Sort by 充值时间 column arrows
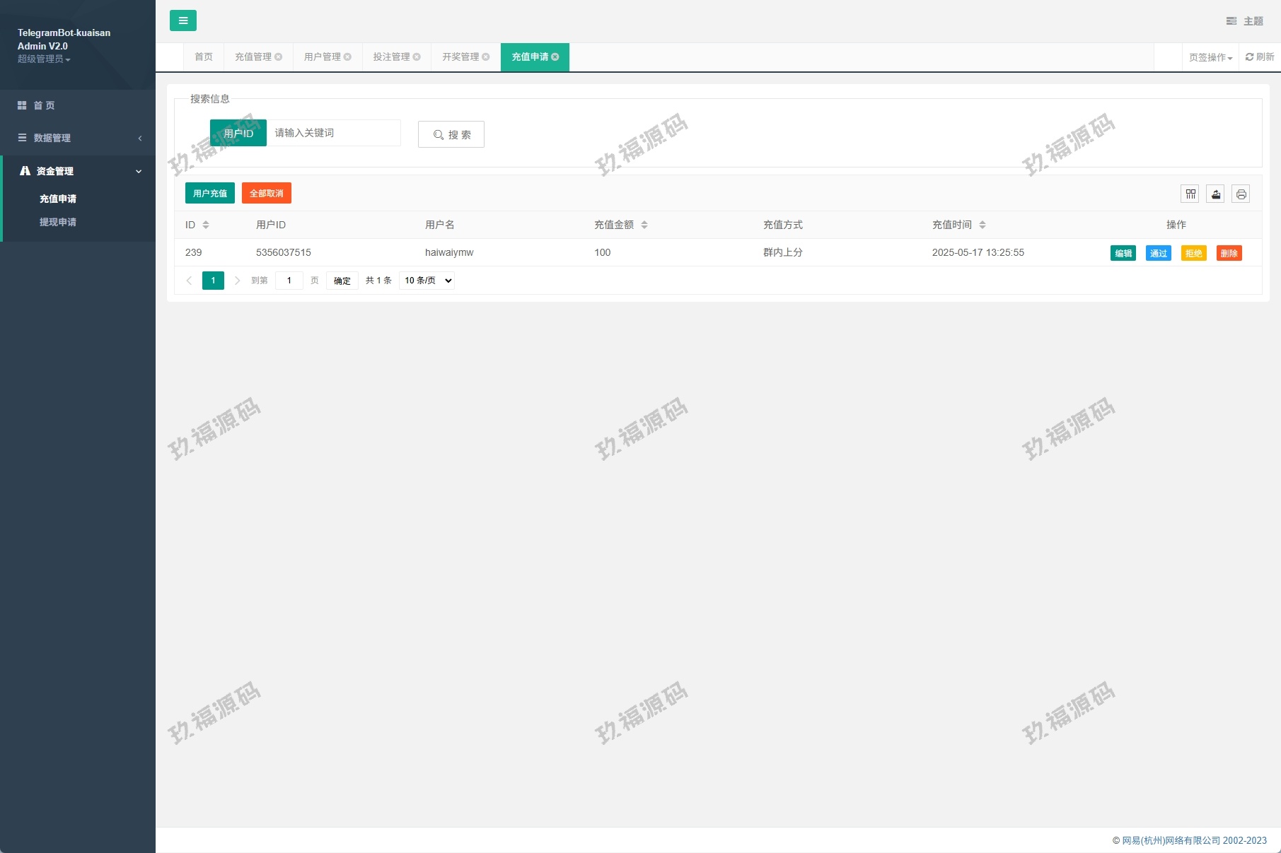Image resolution: width=1281 pixels, height=853 pixels. pos(983,225)
